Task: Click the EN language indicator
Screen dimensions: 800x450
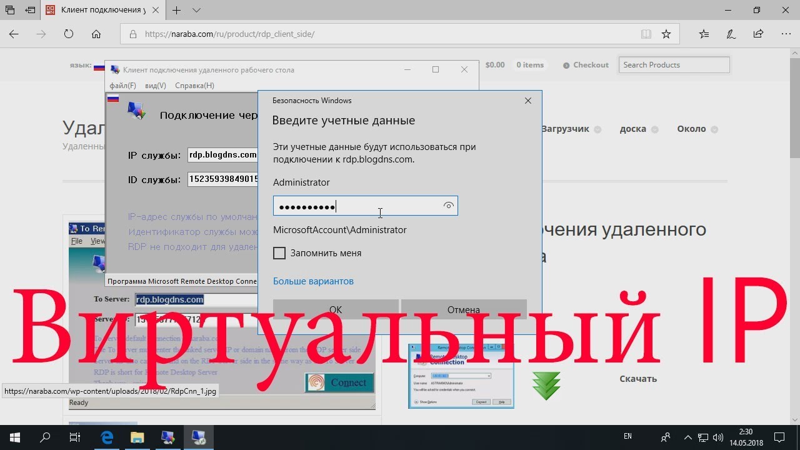Action: pyautogui.click(x=627, y=436)
